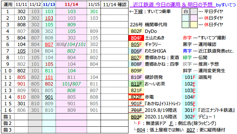The image size is (237, 134).
Task: Click the italic green 808 in row 13
Action: tap(71, 90)
